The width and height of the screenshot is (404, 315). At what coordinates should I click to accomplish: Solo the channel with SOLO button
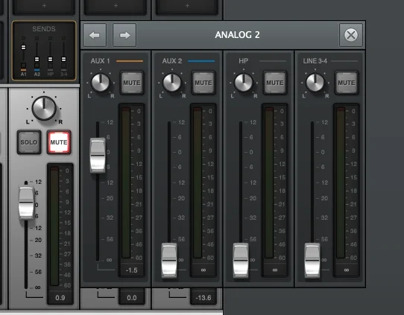pyautogui.click(x=29, y=142)
